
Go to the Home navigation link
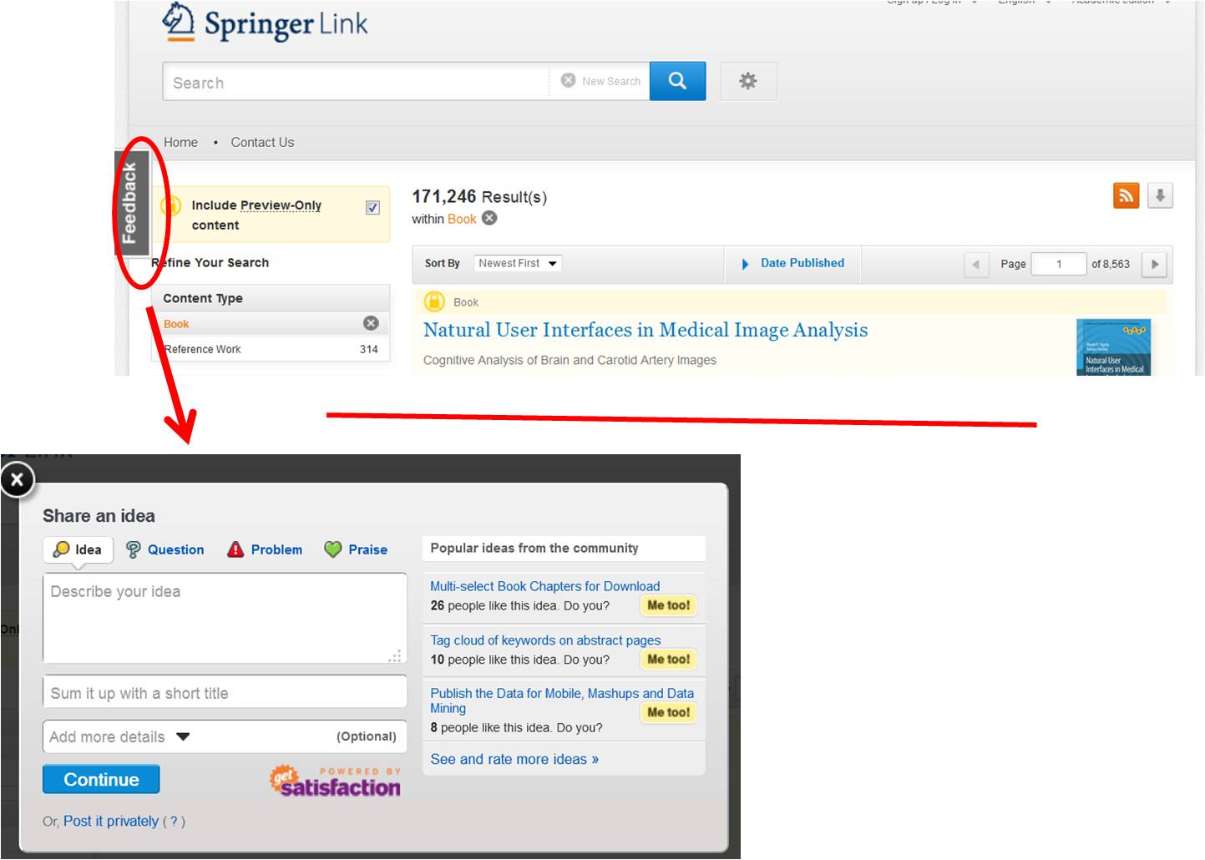180,142
